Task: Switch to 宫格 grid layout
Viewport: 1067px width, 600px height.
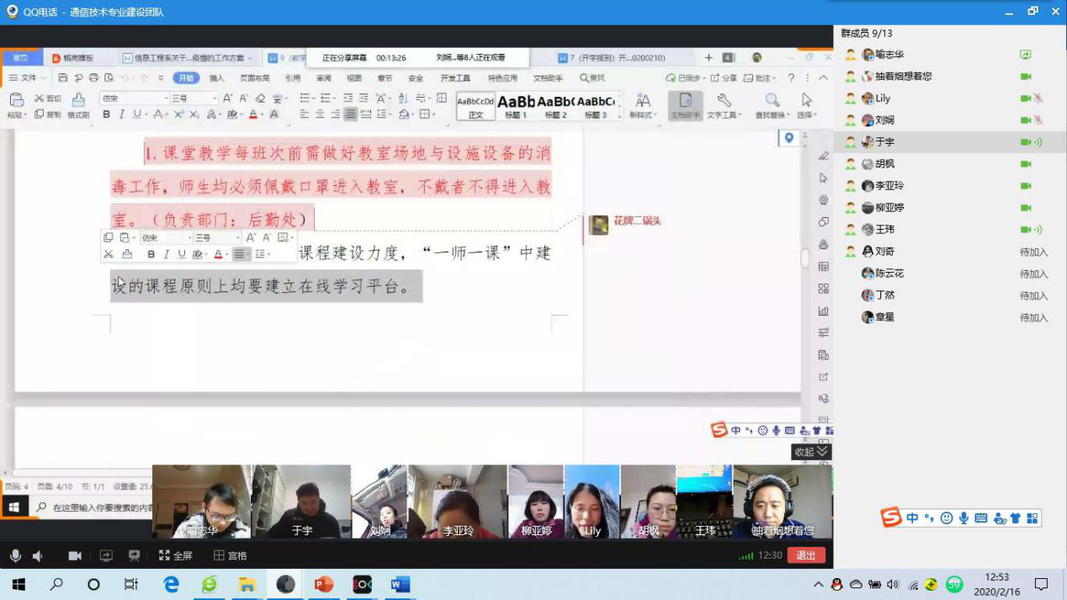Action: [230, 556]
